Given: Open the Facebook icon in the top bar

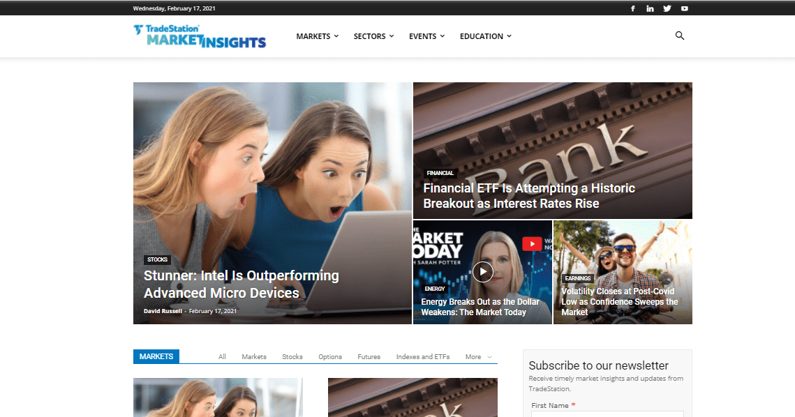Looking at the screenshot, I should click(633, 8).
